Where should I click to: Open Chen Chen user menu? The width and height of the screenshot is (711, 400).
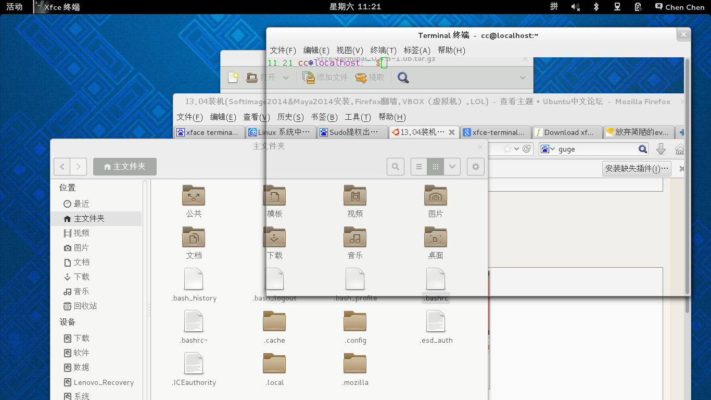680,7
